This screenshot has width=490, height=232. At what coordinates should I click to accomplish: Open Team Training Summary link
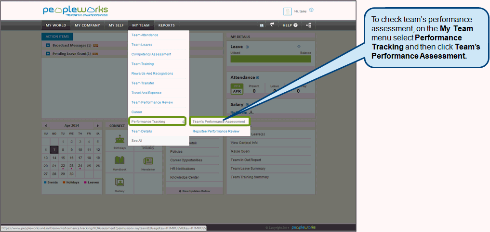(250, 177)
